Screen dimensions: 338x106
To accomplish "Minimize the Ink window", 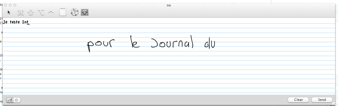I will tap(10, 5).
